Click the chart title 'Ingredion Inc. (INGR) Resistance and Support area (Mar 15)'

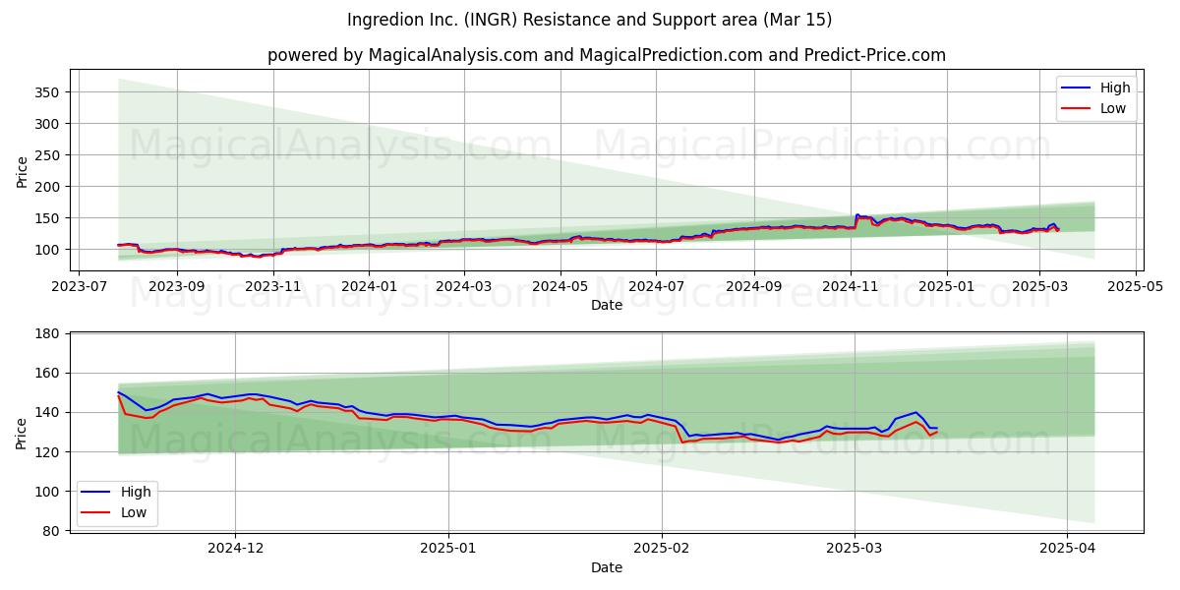[589, 20]
